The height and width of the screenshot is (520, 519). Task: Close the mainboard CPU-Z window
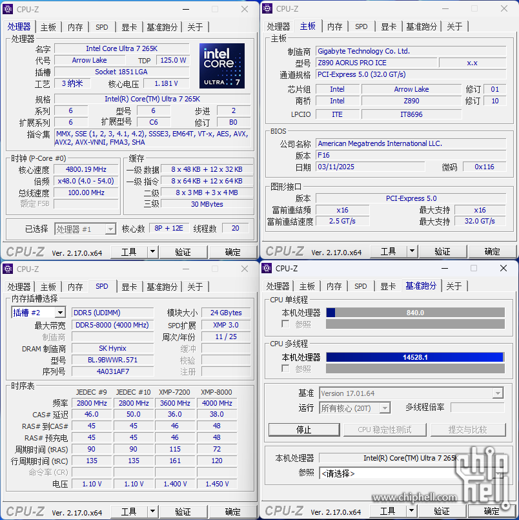(x=504, y=9)
